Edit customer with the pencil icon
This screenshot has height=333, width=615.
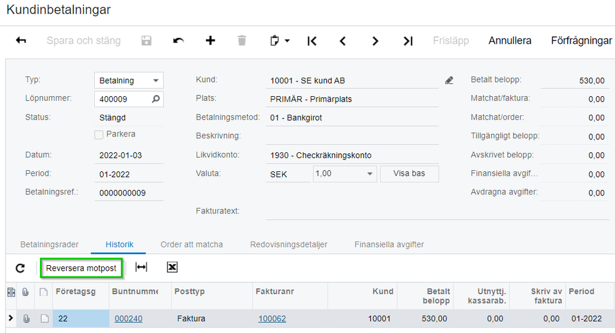coord(449,81)
